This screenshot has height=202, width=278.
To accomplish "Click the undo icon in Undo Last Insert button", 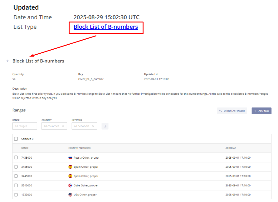I will click(x=221, y=111).
